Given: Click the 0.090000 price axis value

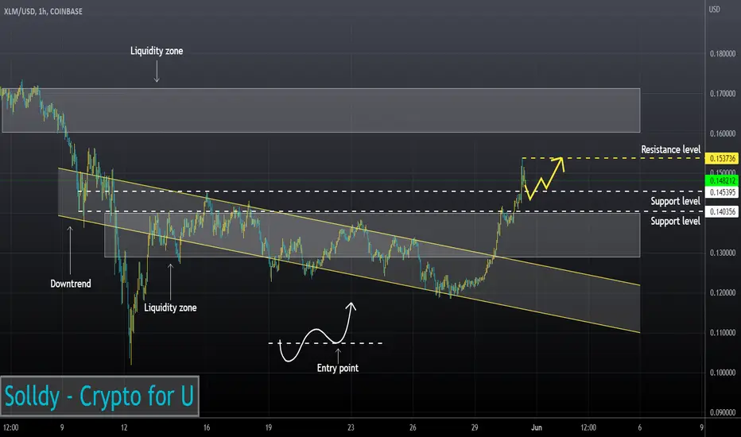Looking at the screenshot, I should (x=723, y=412).
